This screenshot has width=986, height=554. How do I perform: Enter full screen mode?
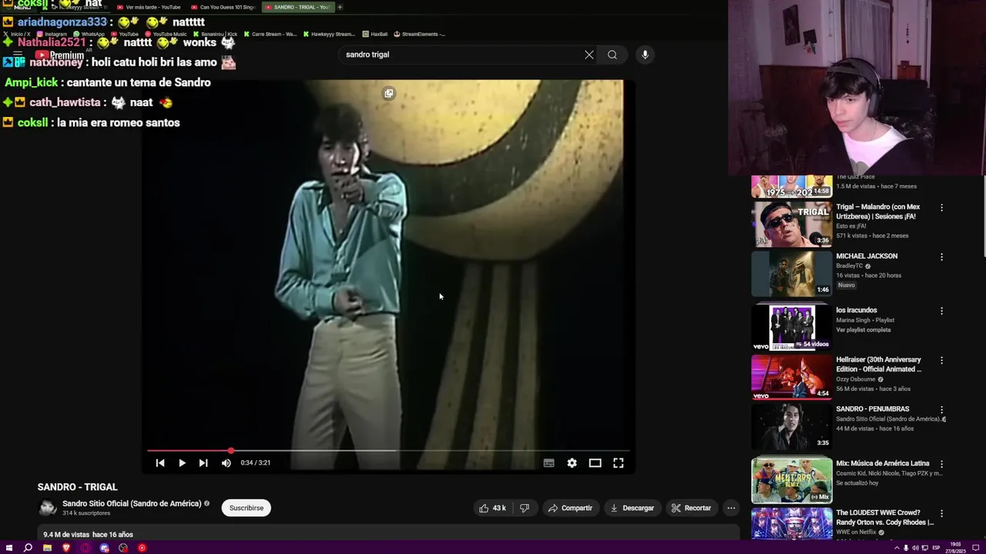tap(618, 463)
